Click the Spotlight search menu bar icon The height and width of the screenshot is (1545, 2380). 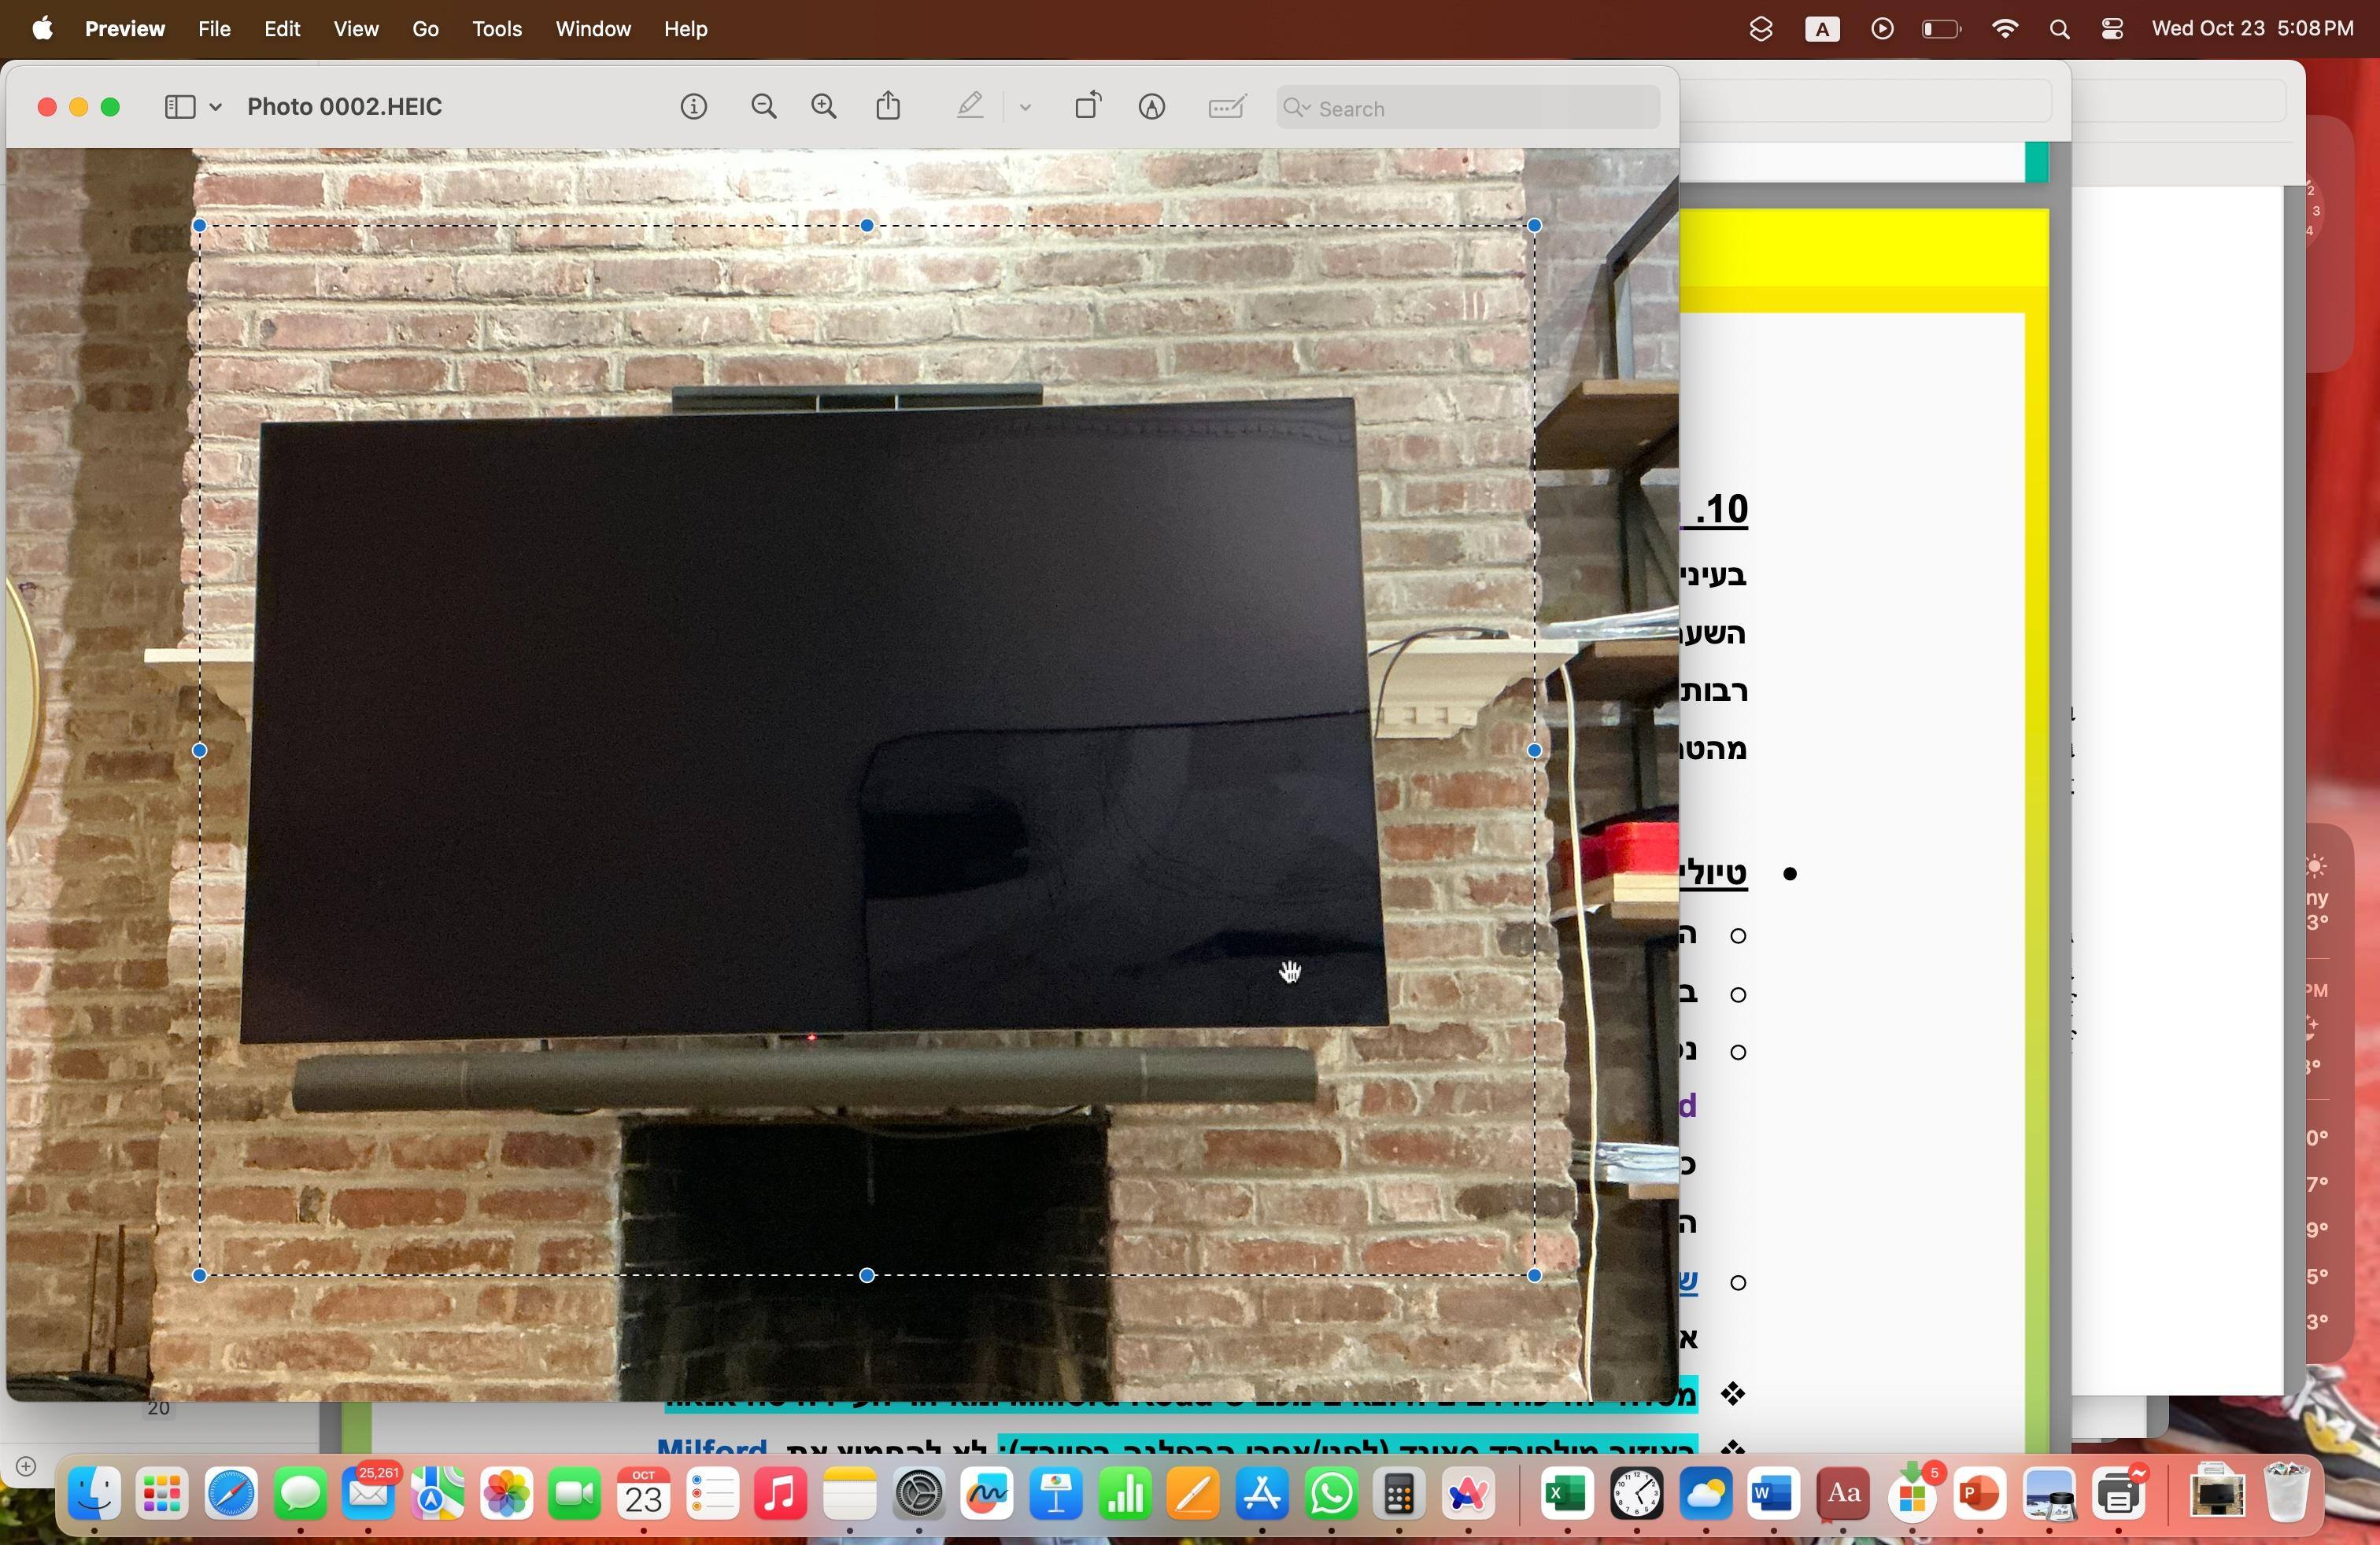tap(2058, 29)
